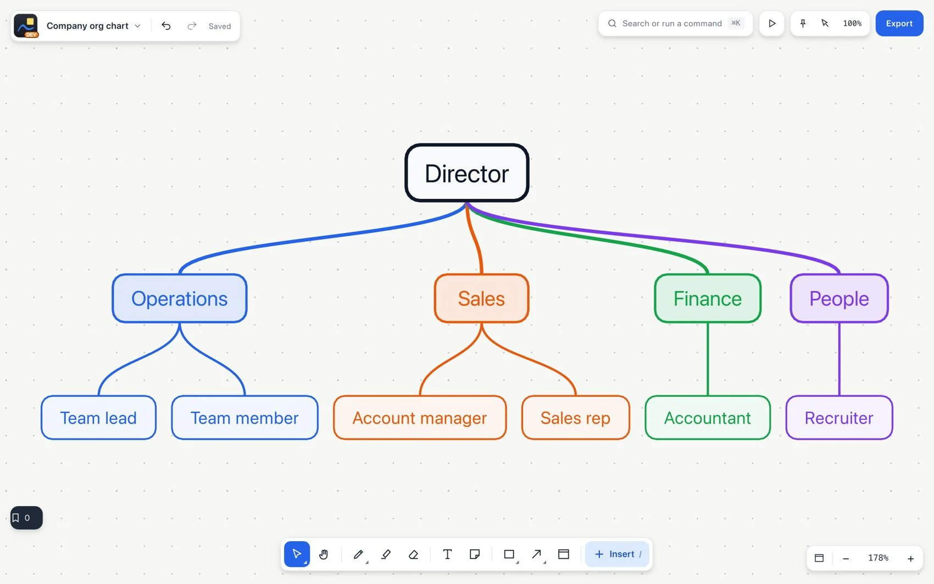934x584 pixels.
Task: Open the minimap panel icon near zoom
Action: (x=819, y=558)
